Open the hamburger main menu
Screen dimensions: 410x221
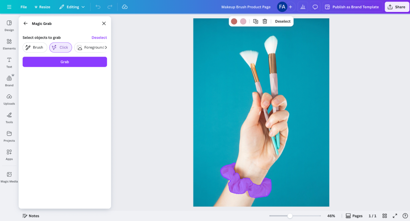coord(9,7)
